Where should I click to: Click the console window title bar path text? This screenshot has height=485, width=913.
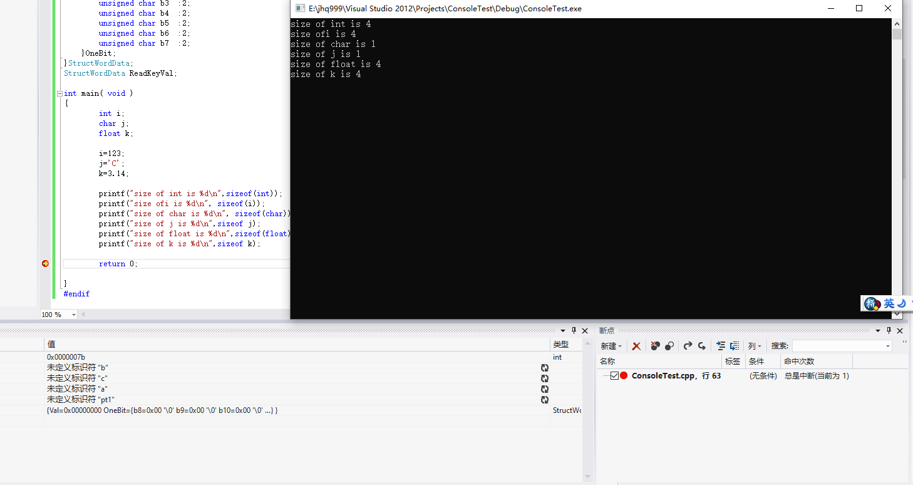(x=445, y=9)
